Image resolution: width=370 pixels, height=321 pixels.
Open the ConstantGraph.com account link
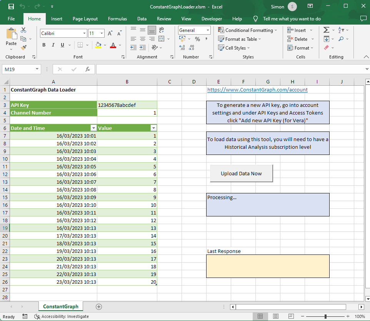(257, 90)
